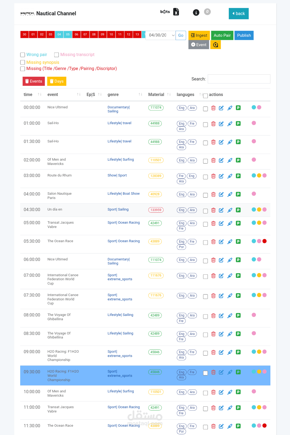290x435 pixels.
Task: Click the red status dot on 05:30:00 row
Action: click(264, 241)
